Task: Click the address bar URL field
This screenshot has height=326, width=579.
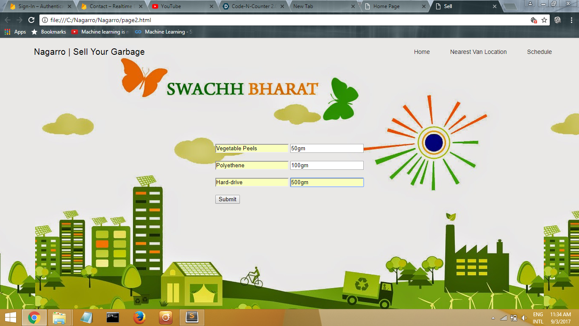Action: pyautogui.click(x=288, y=20)
